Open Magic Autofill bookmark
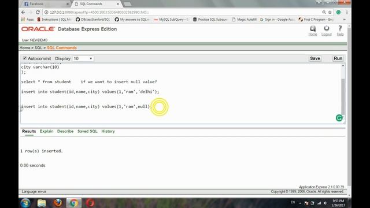 tap(244, 20)
